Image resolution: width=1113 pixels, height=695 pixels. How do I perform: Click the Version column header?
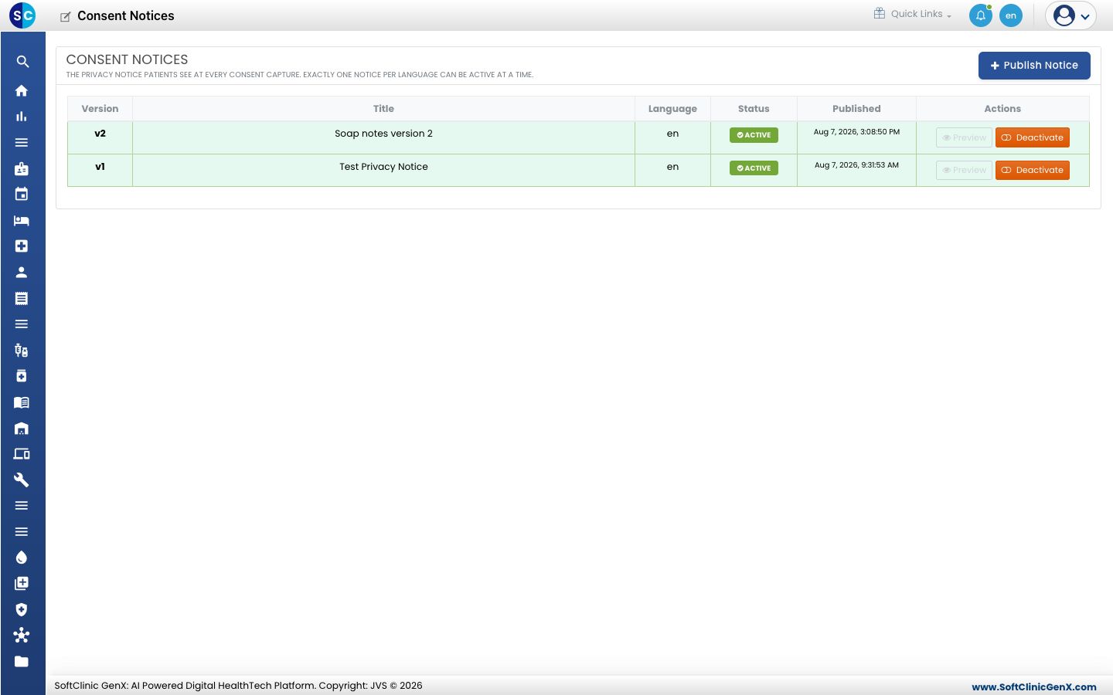coord(100,109)
